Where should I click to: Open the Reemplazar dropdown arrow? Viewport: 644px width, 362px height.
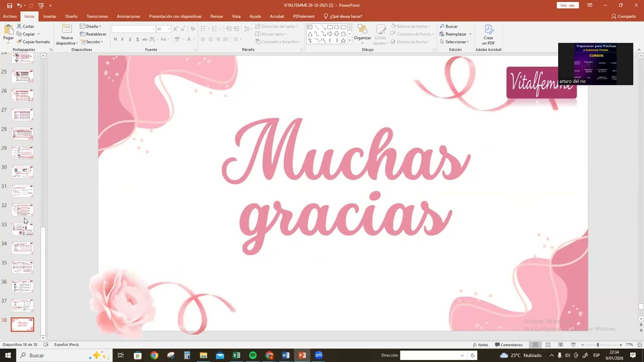(470, 34)
